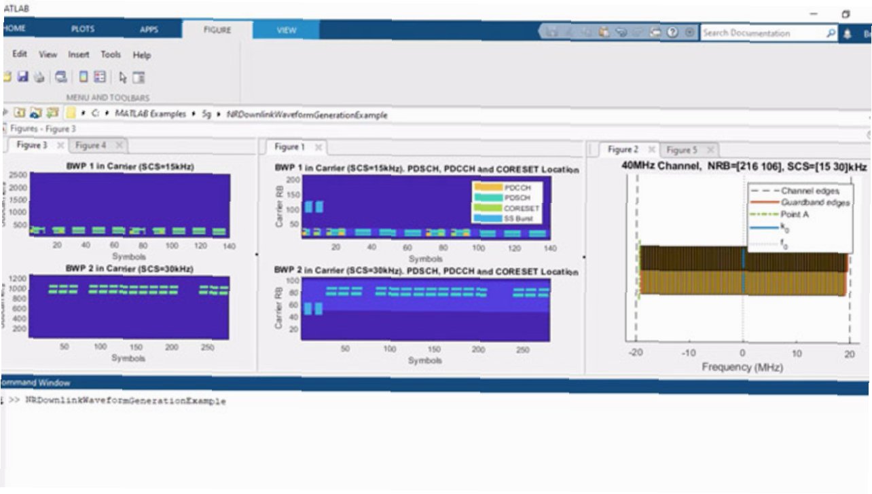This screenshot has width=872, height=494.
Task: Select the Edit Plot arrow tool
Action: [123, 77]
